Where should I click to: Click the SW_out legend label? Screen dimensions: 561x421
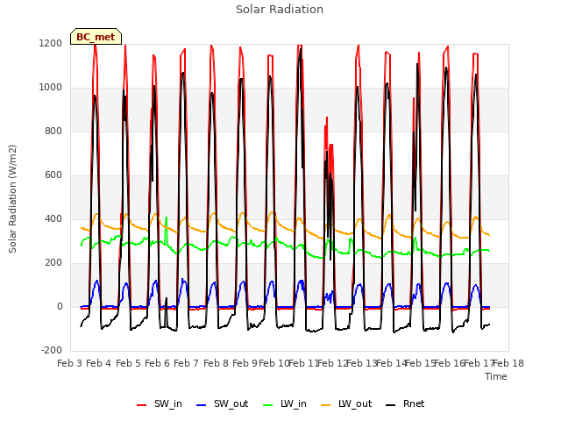tap(231, 403)
